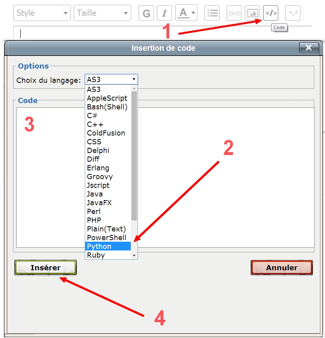
Task: Open the emoticon picker icon
Action: click(292, 13)
